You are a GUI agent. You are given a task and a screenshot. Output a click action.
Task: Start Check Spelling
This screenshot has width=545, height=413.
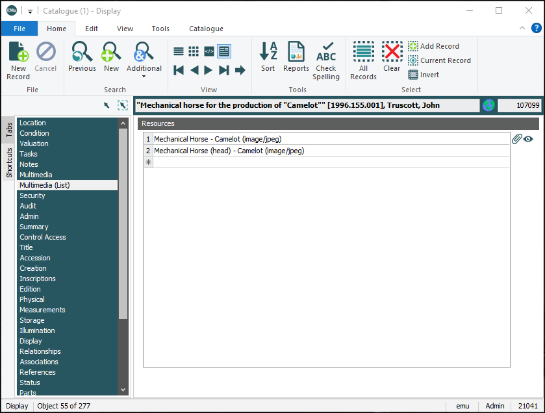[326, 57]
